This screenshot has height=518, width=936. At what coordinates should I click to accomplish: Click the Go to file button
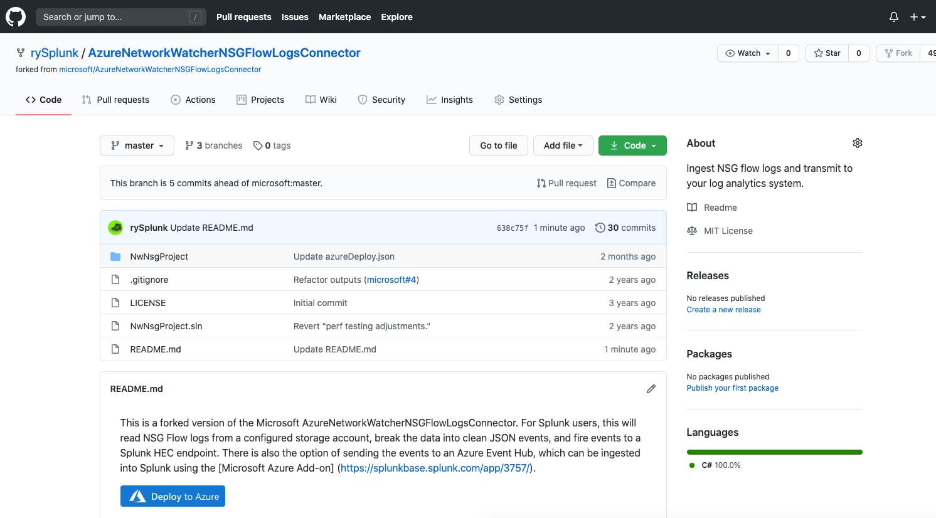click(x=499, y=145)
